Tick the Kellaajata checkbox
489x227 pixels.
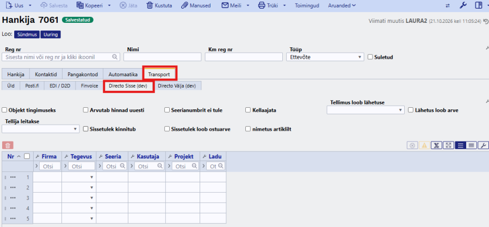248,110
